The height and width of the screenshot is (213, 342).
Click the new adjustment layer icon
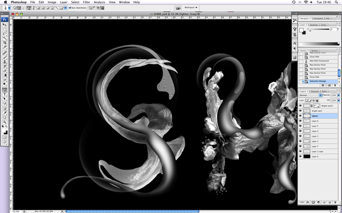pyautogui.click(x=319, y=202)
